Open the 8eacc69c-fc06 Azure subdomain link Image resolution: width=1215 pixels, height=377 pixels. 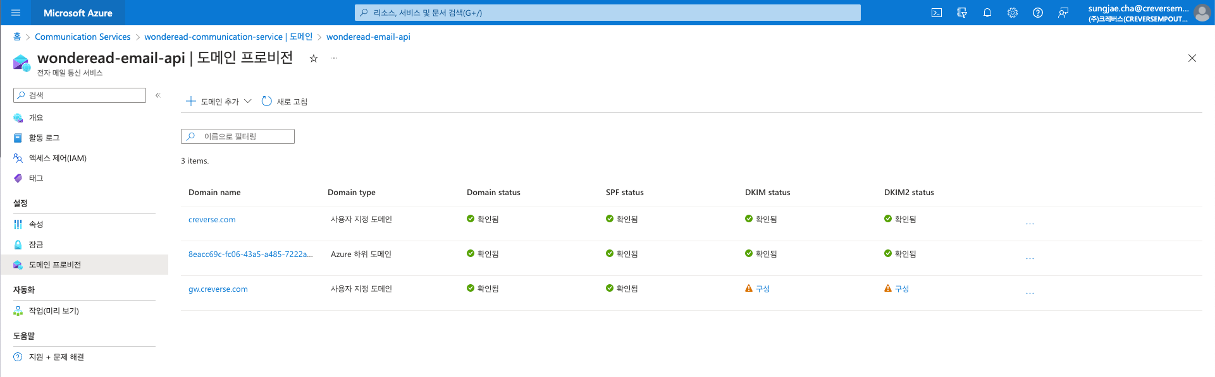click(250, 254)
